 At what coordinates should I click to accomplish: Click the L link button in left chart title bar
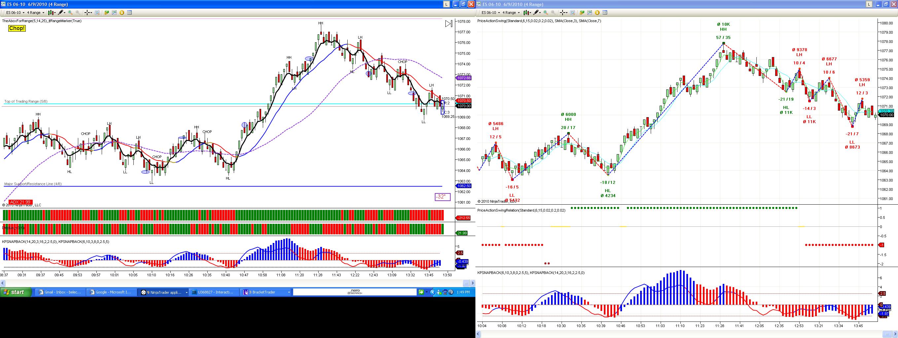coord(447,4)
